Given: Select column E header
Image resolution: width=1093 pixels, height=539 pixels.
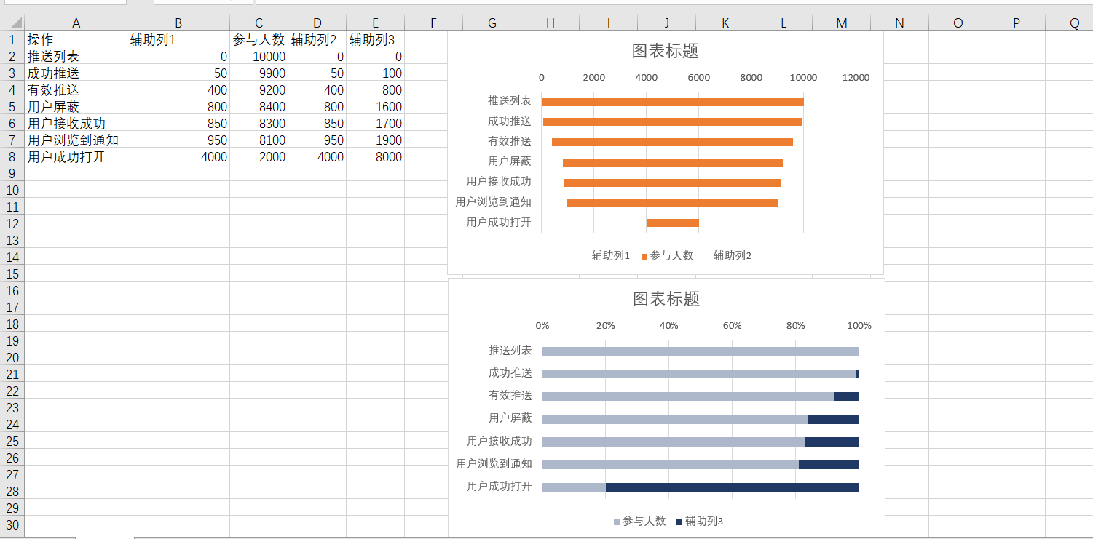Looking at the screenshot, I should 375,23.
